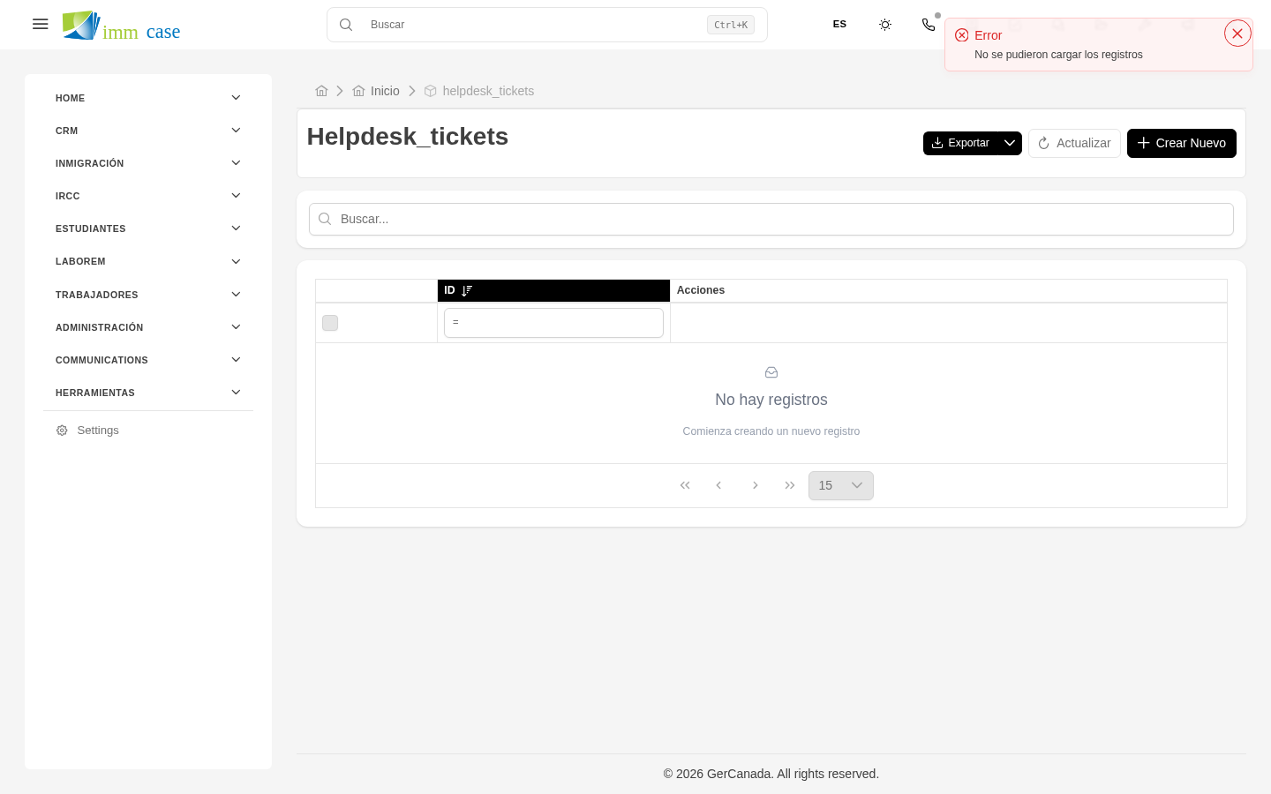
Task: Expand the INMIGRACIÓN sidebar menu
Action: (148, 163)
